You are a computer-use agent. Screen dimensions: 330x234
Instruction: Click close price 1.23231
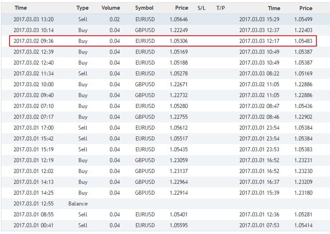click(303, 160)
